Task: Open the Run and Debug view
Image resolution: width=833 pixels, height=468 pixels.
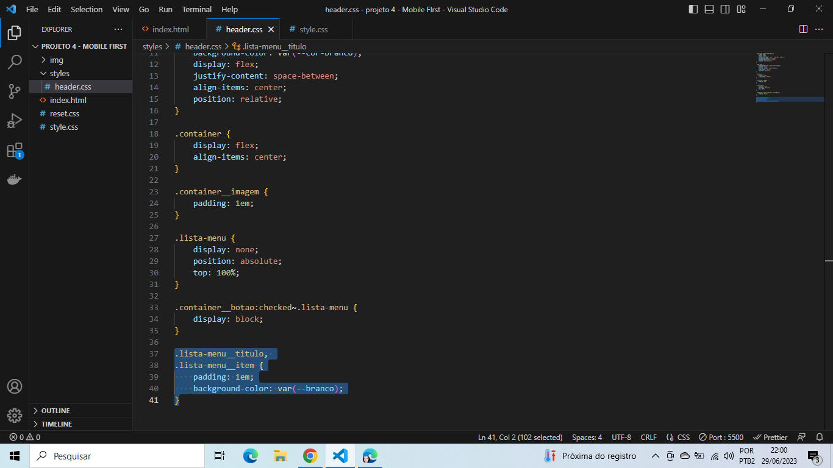Action: [15, 121]
